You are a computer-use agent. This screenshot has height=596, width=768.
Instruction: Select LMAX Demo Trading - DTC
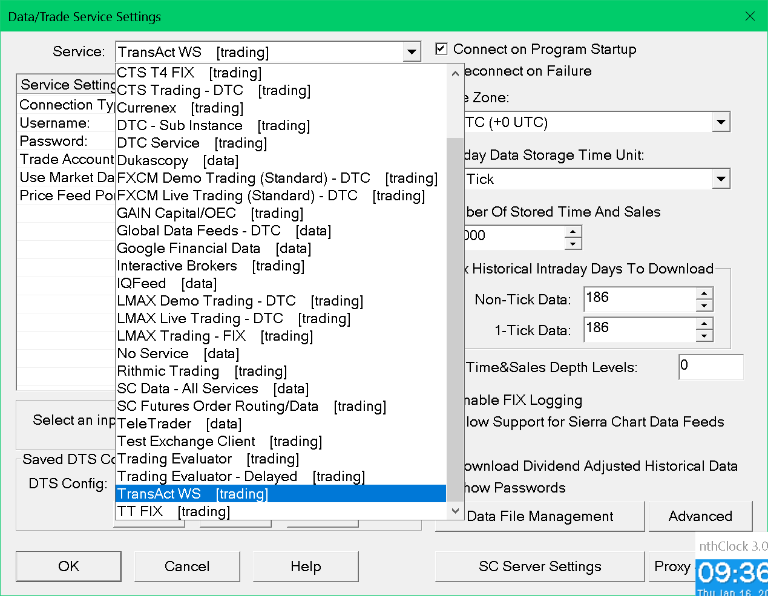pyautogui.click(x=281, y=301)
